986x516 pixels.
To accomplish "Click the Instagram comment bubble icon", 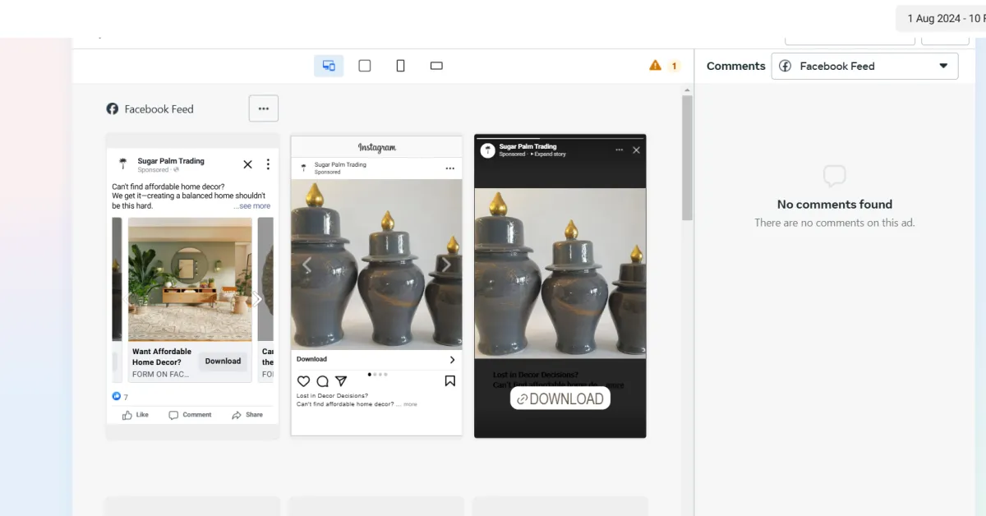I will (x=322, y=381).
